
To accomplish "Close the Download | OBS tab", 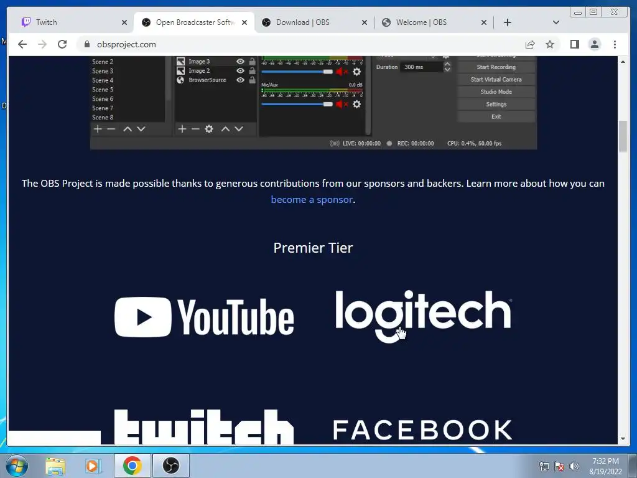I will pyautogui.click(x=365, y=22).
